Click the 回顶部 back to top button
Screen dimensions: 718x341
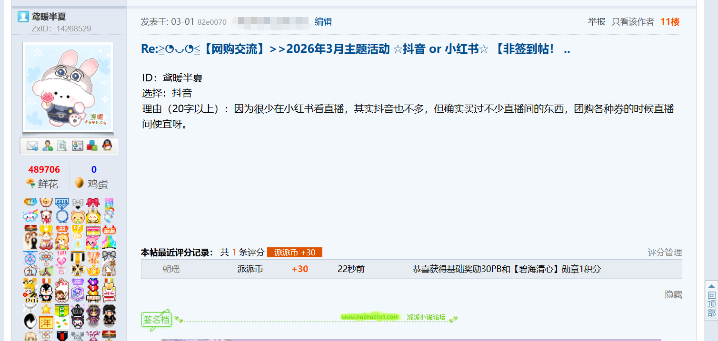711,301
